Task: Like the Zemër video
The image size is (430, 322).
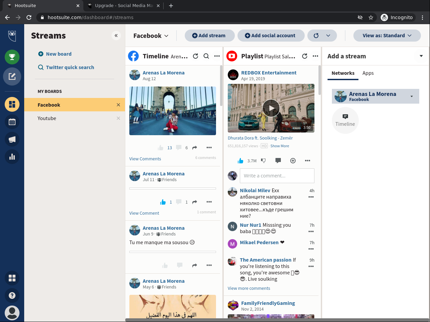Action: point(241,161)
